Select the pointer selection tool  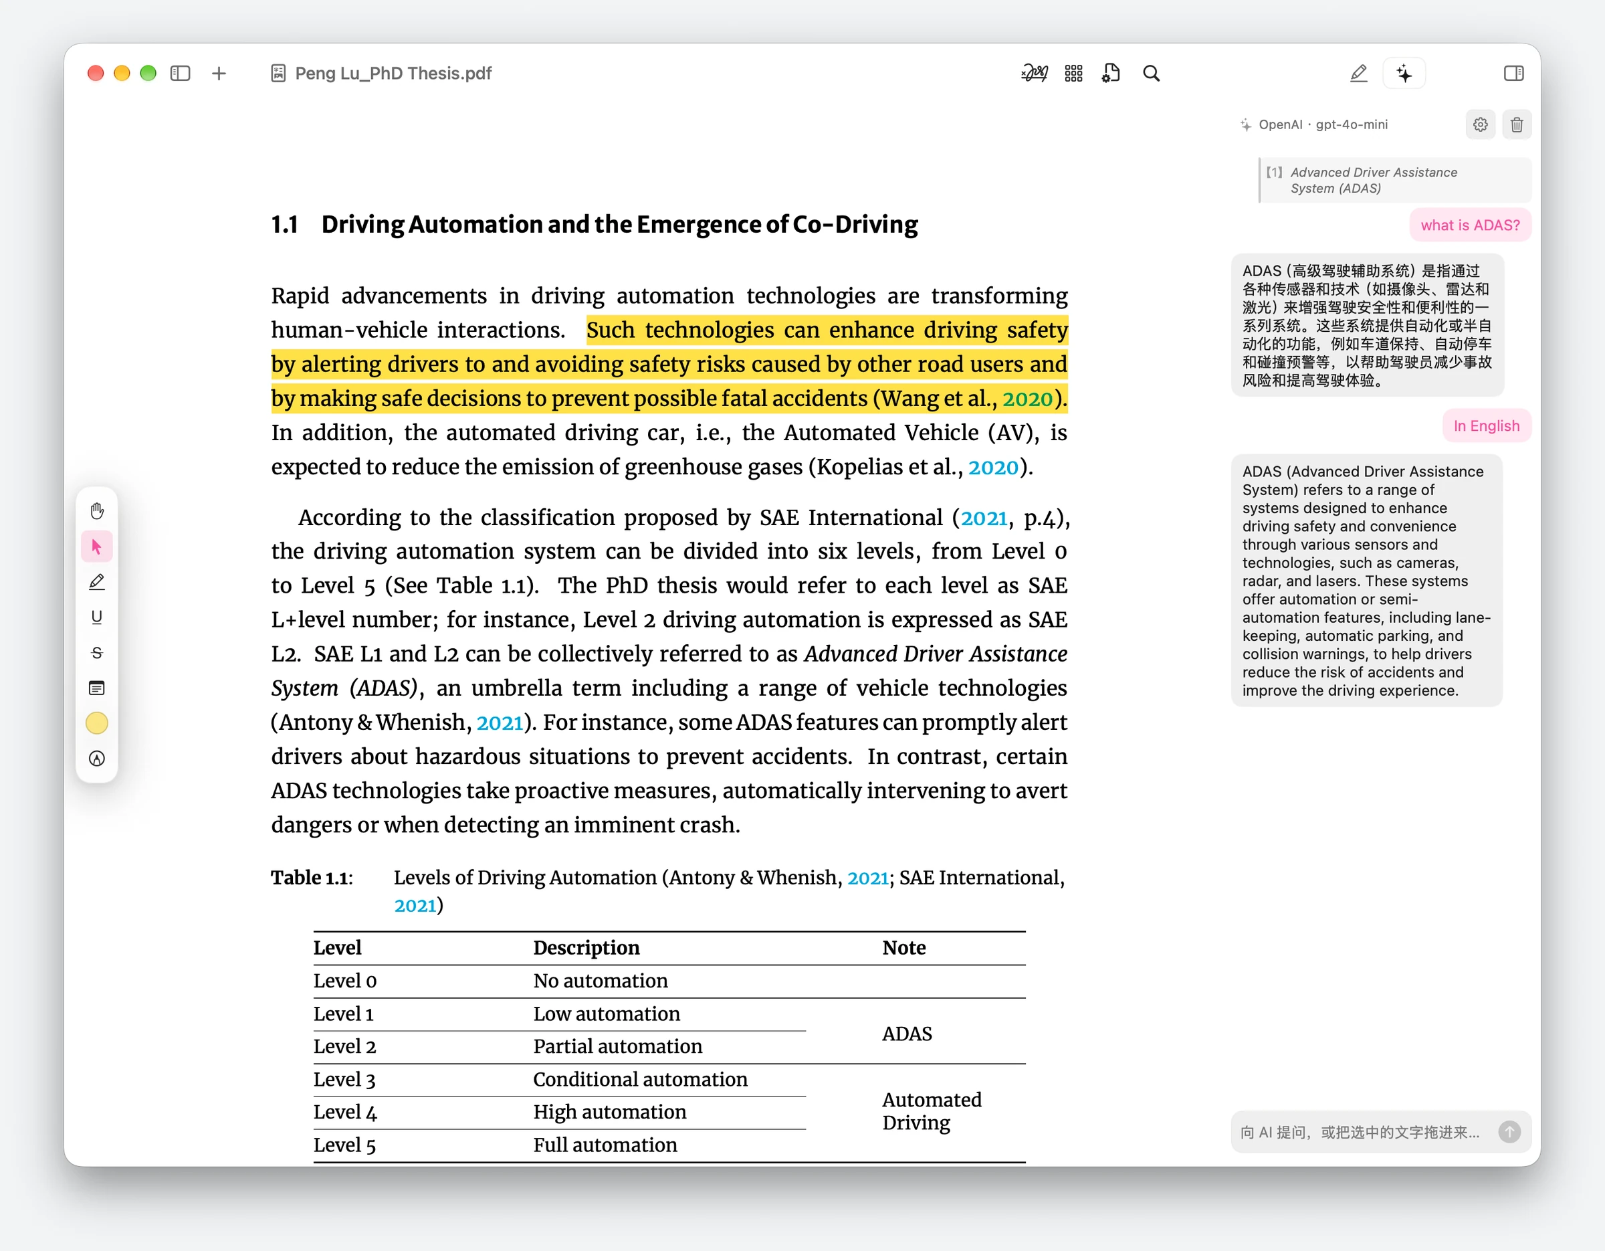pyautogui.click(x=97, y=546)
